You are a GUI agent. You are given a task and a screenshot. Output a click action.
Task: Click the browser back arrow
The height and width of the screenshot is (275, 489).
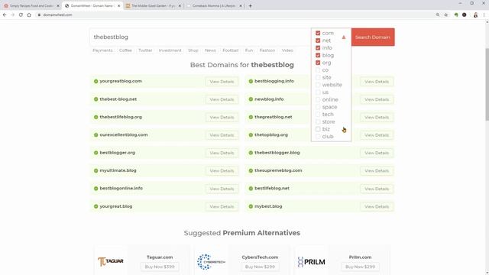[5, 15]
